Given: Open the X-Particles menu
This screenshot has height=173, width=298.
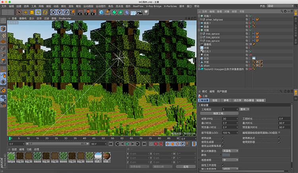Looking at the screenshot, I should [x=170, y=6].
